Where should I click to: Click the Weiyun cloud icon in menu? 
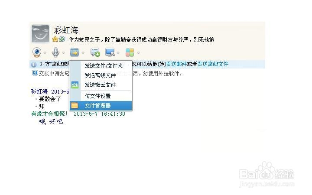tap(75, 85)
